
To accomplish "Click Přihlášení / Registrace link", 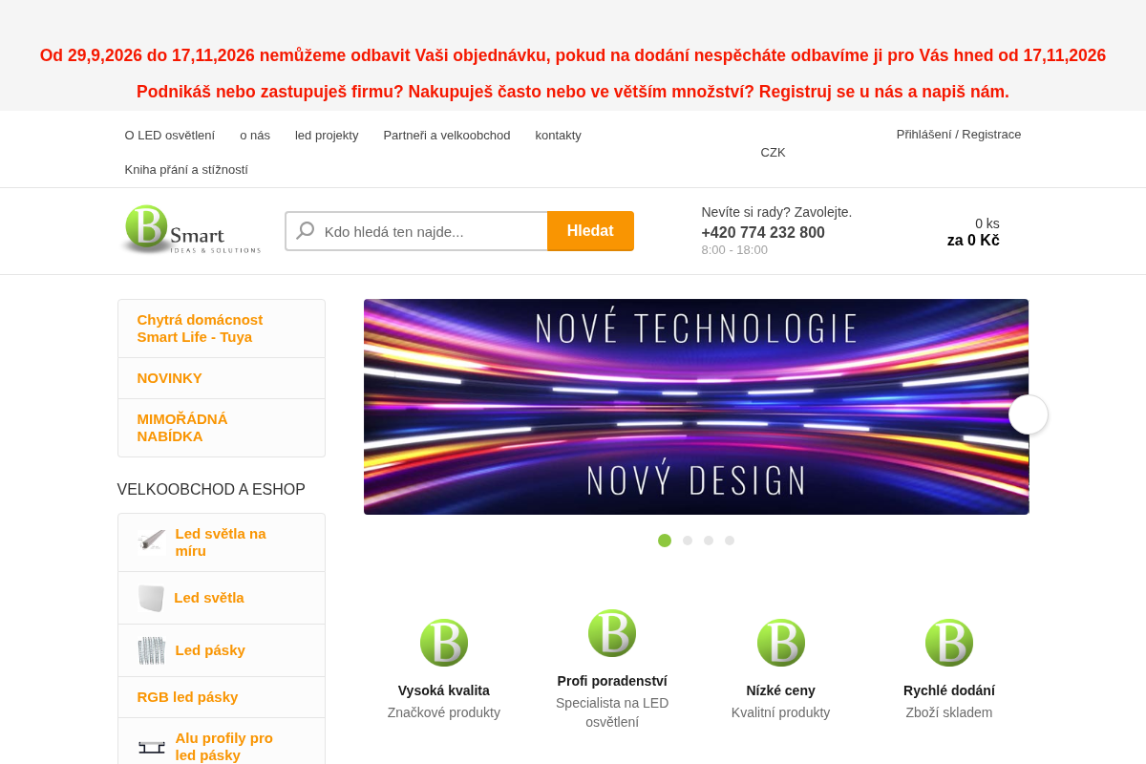I will tap(959, 134).
